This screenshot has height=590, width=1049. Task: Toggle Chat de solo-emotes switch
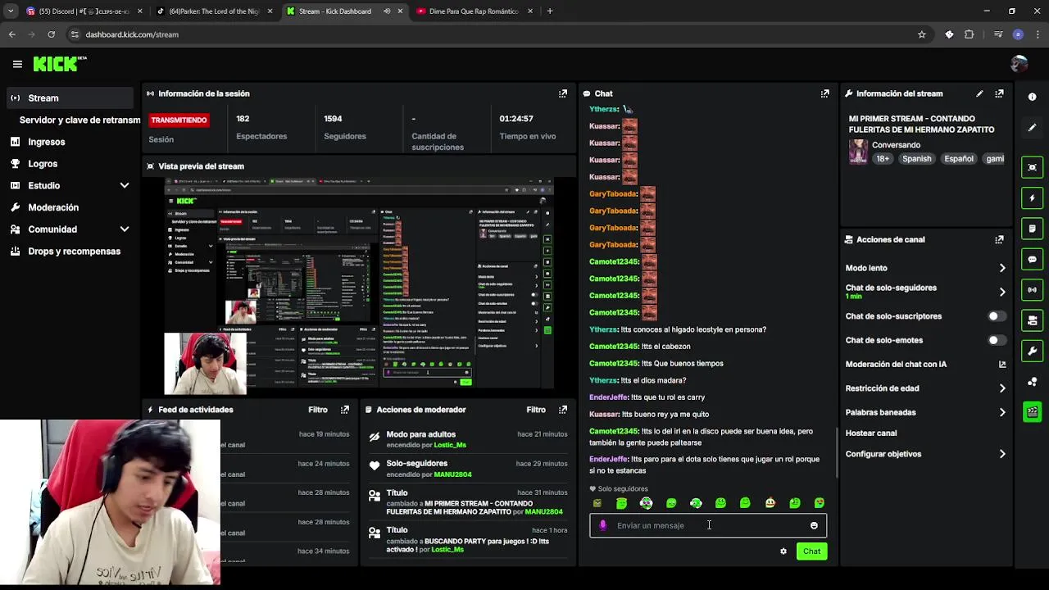point(997,340)
